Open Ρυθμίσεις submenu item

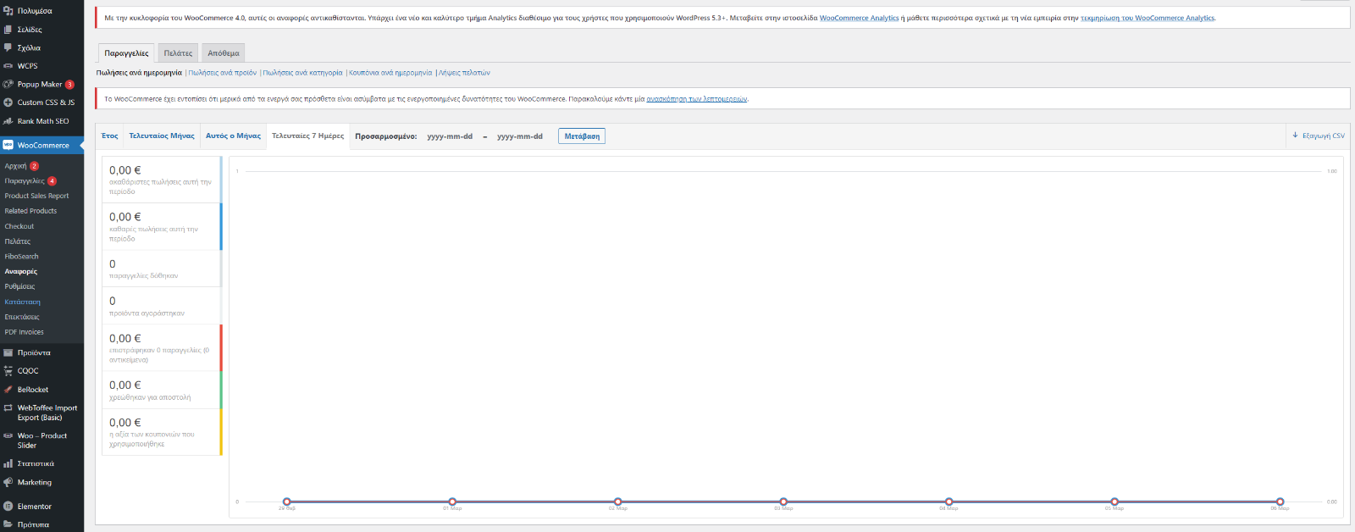click(19, 286)
